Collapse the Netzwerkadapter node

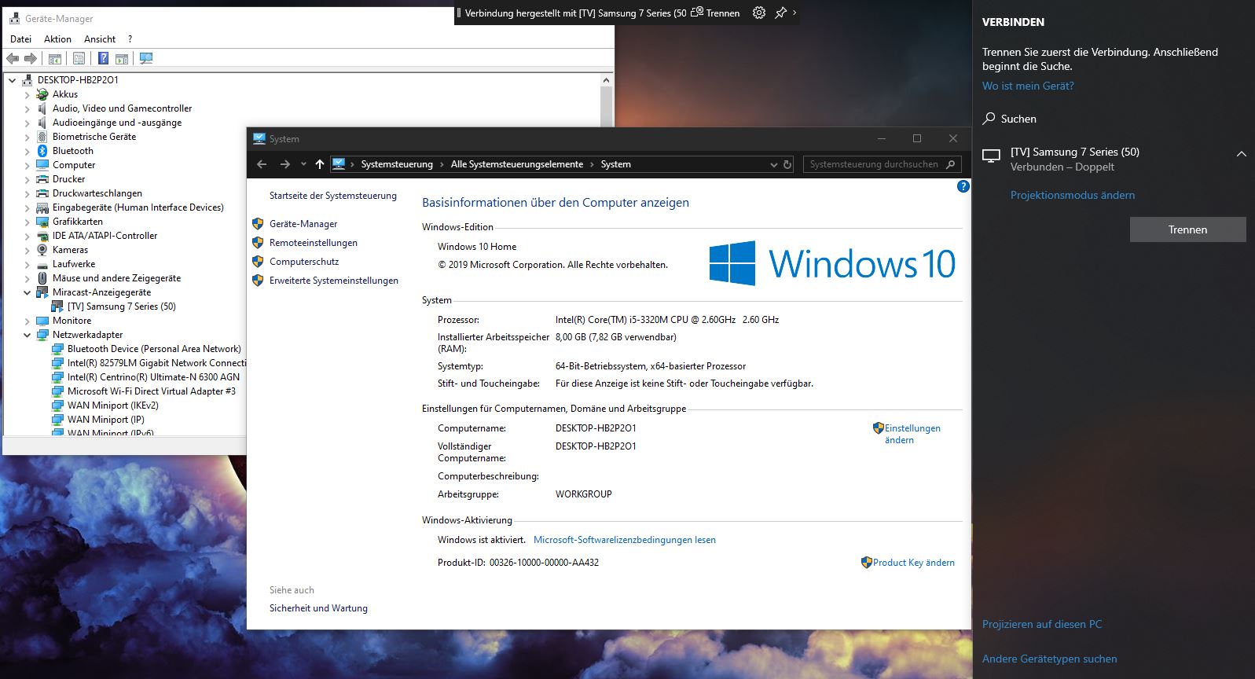click(28, 335)
